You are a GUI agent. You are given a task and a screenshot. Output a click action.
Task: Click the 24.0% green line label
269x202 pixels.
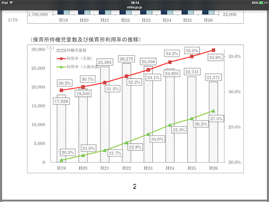157,139
